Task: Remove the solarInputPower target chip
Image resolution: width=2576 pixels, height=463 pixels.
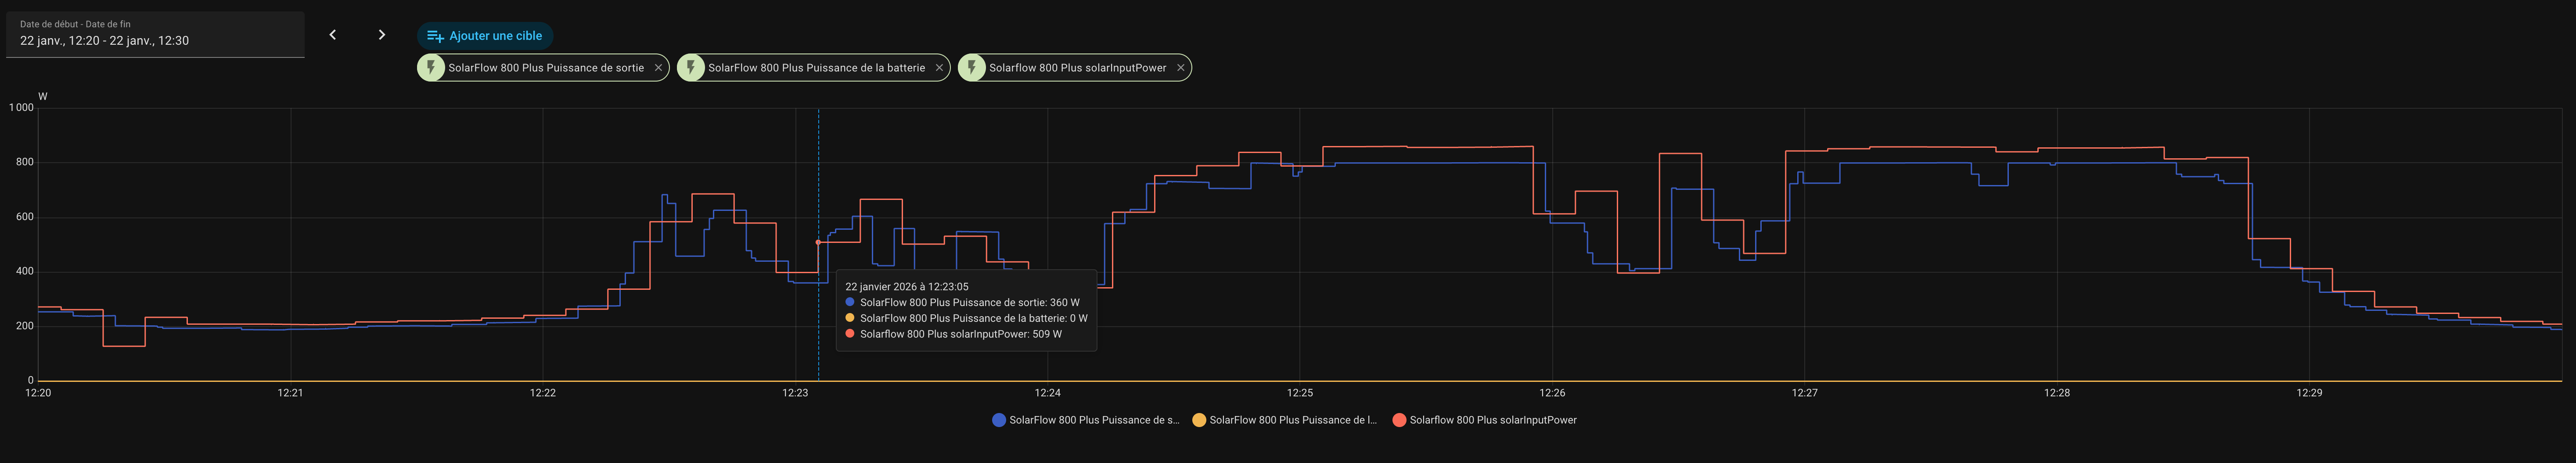Action: point(1180,68)
